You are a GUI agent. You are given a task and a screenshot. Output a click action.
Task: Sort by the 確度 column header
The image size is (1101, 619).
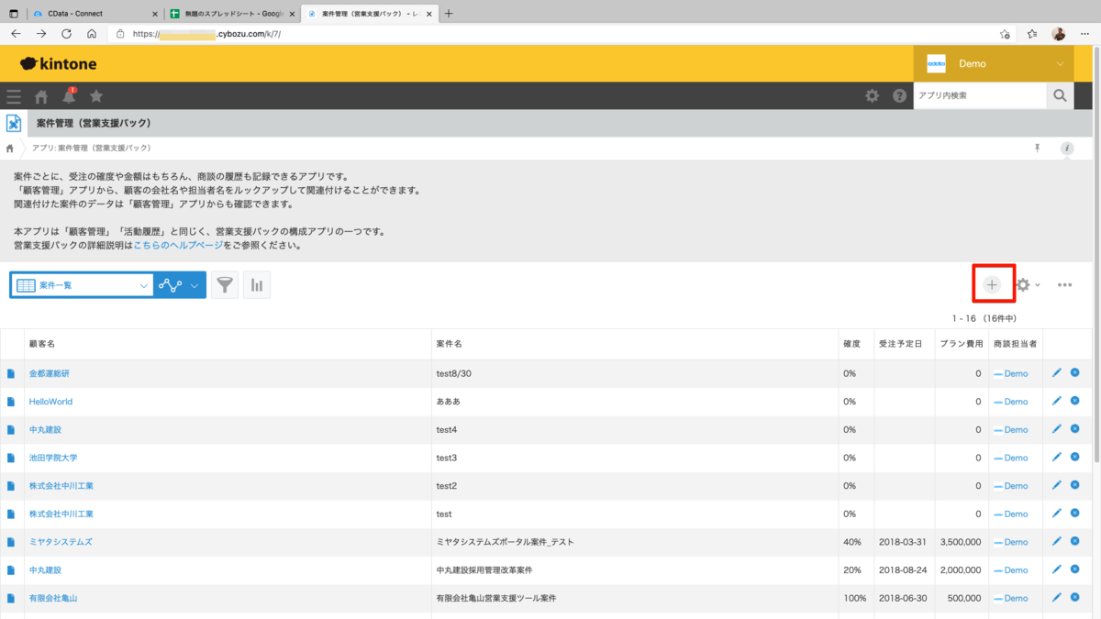pos(851,344)
